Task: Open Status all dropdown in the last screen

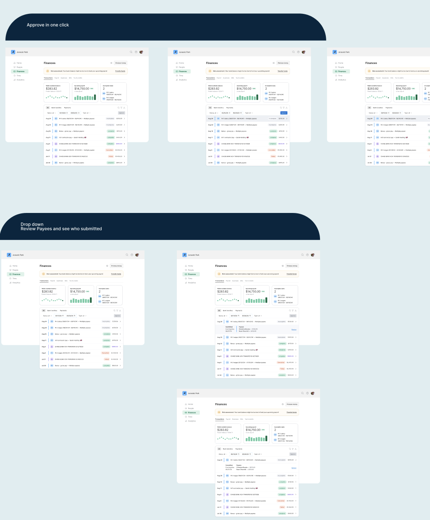Action: [x=222, y=454]
